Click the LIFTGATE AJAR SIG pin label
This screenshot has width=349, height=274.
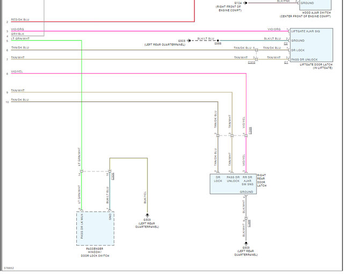tap(306, 31)
